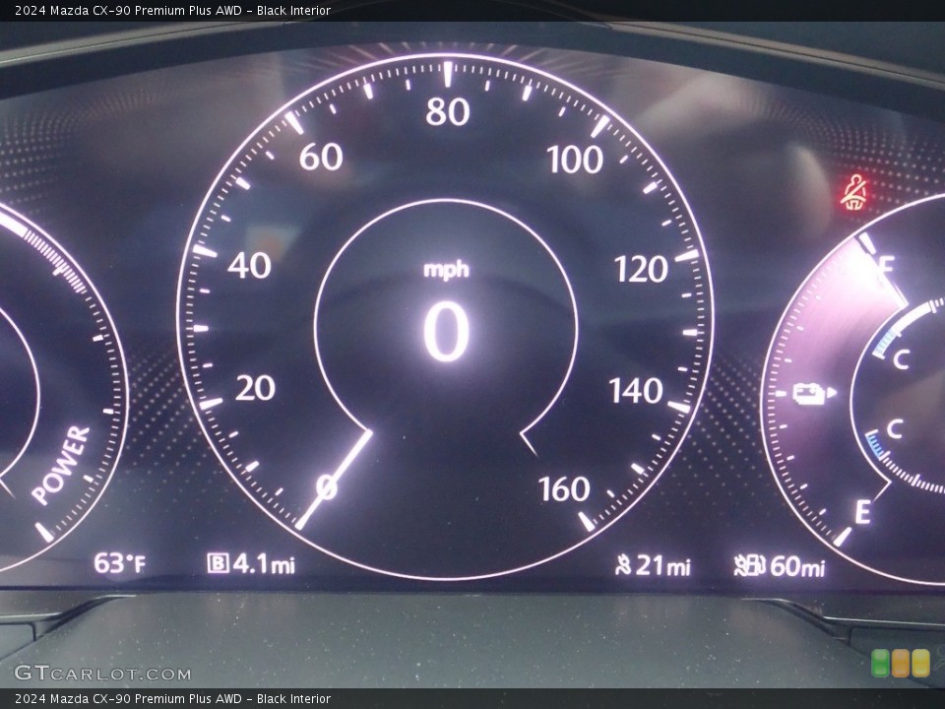Viewport: 945px width, 709px height.
Task: Click the electric range plug icon
Action: 623,565
